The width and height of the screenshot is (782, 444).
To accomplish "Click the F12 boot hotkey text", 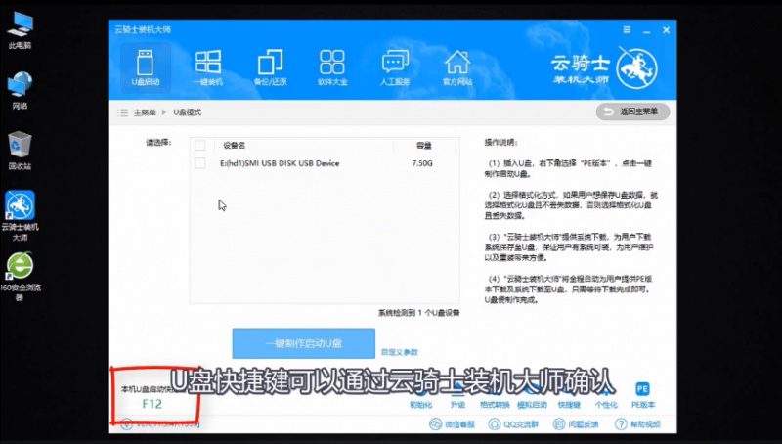I will click(152, 404).
